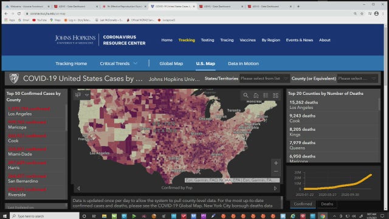Image resolution: width=389 pixels, height=219 pixels.
Task: Open Task View on the taskbar
Action: click(x=94, y=216)
